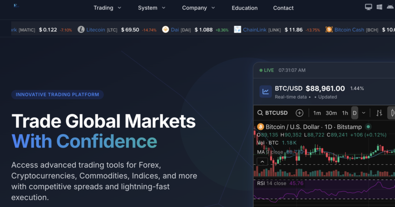The image size is (395, 207).
Task: Select the candlestick chart style icon
Action: pyautogui.click(x=392, y=113)
